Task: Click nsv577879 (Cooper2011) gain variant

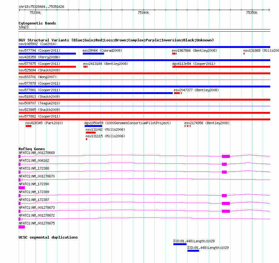Action: point(144,87)
